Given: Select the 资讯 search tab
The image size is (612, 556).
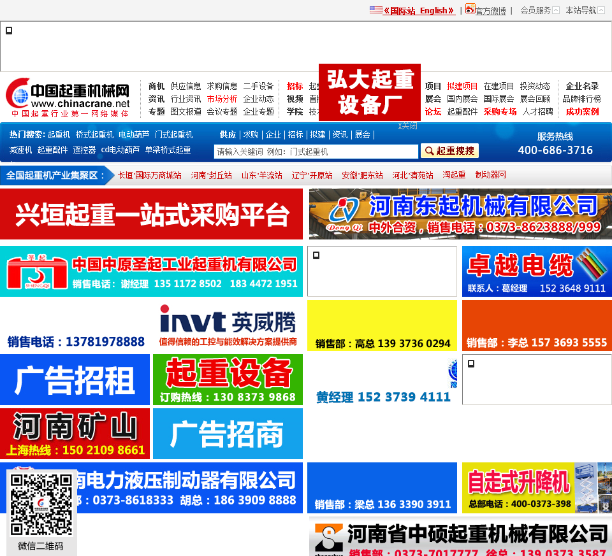Looking at the screenshot, I should tap(340, 135).
